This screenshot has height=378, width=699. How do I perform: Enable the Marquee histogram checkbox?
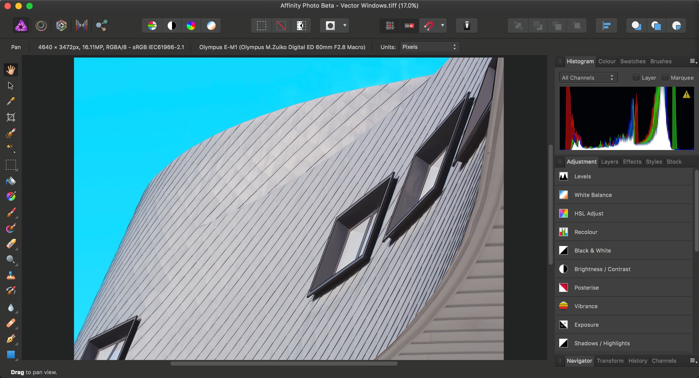665,78
